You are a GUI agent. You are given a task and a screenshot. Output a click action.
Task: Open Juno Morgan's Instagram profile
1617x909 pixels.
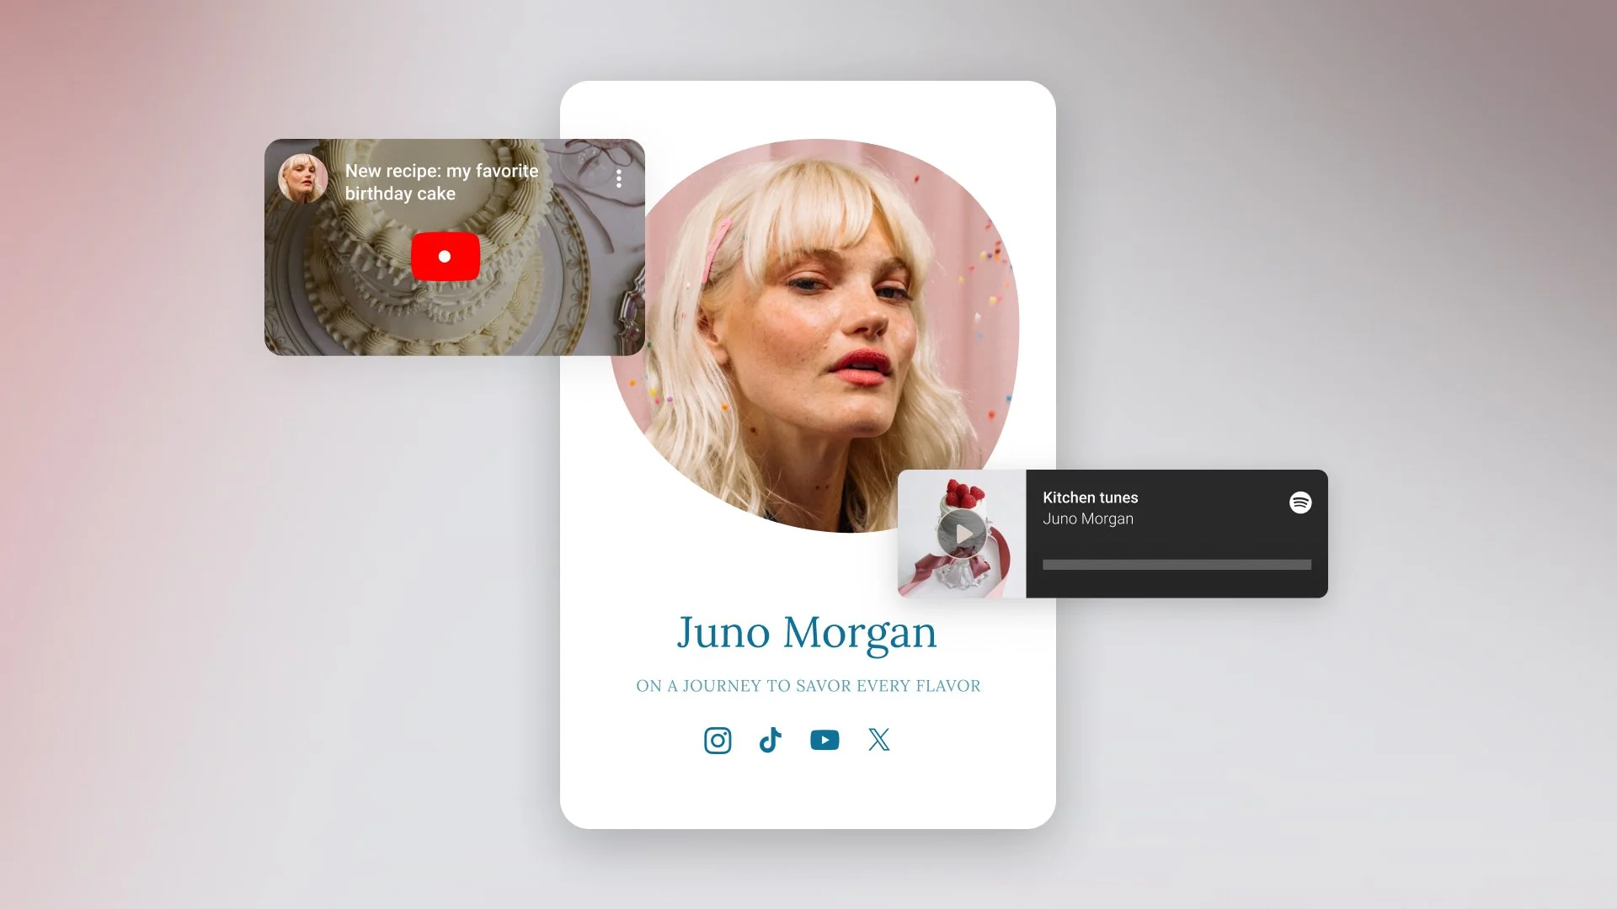[717, 740]
